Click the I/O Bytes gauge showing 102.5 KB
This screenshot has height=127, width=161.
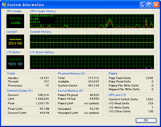(x=15, y=62)
